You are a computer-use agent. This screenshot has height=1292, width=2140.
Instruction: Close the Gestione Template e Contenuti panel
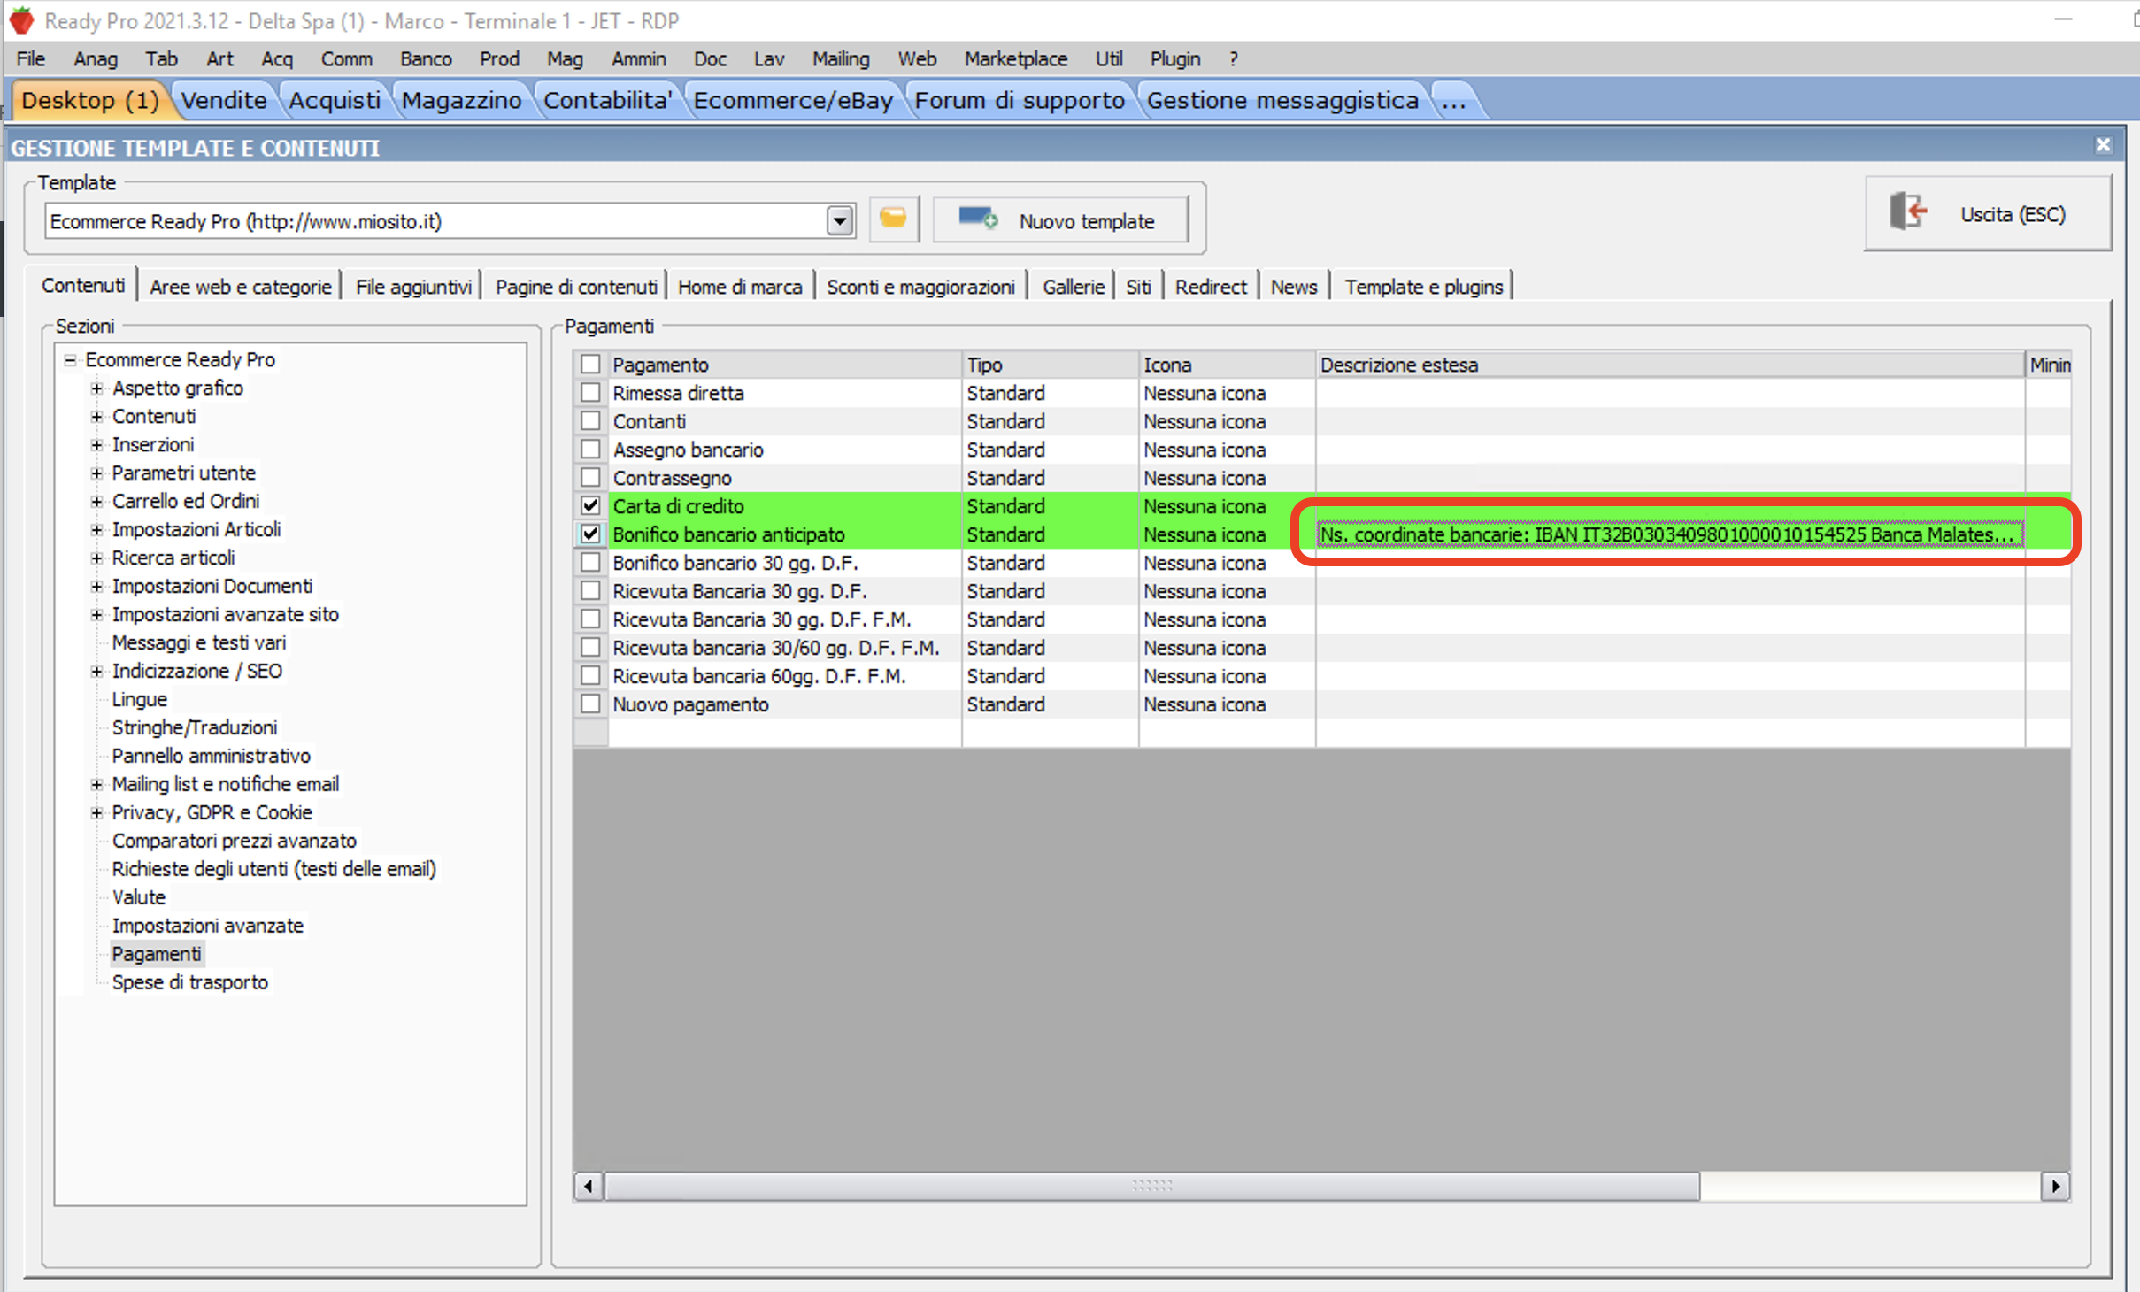point(2103,145)
